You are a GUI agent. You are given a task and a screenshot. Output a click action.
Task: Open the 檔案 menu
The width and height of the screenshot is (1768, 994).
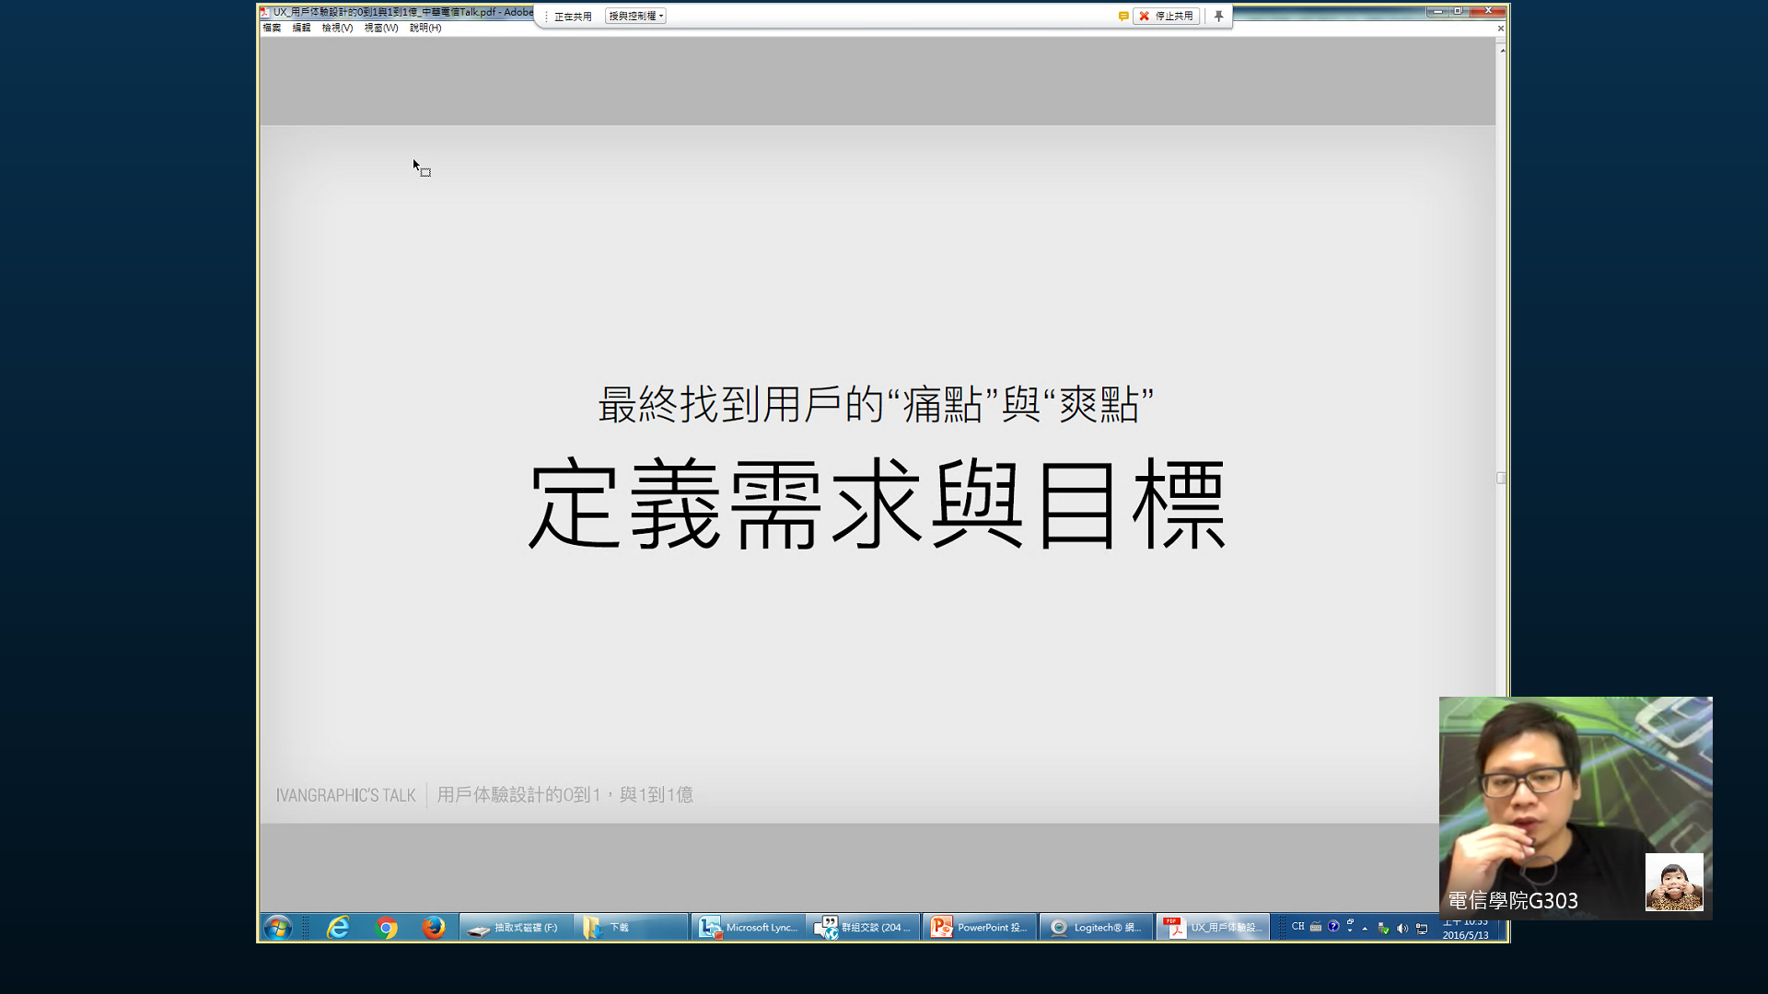coord(272,28)
